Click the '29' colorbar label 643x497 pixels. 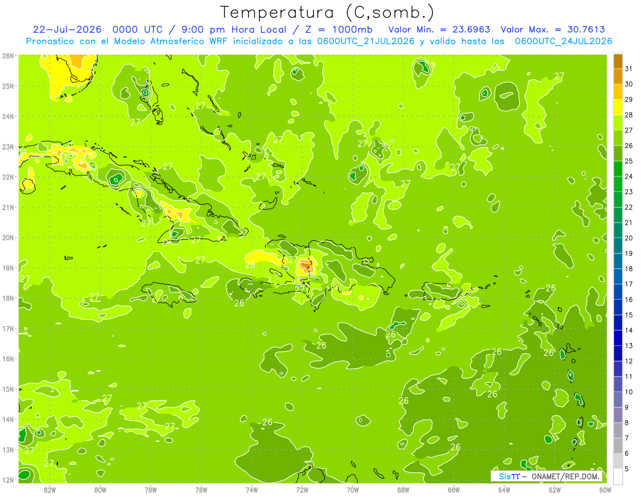click(629, 100)
